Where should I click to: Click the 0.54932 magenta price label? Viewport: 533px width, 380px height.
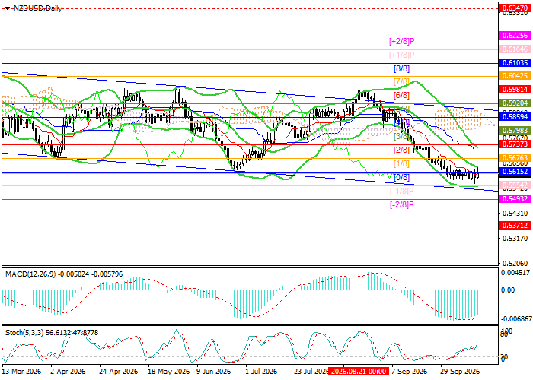tap(515, 199)
